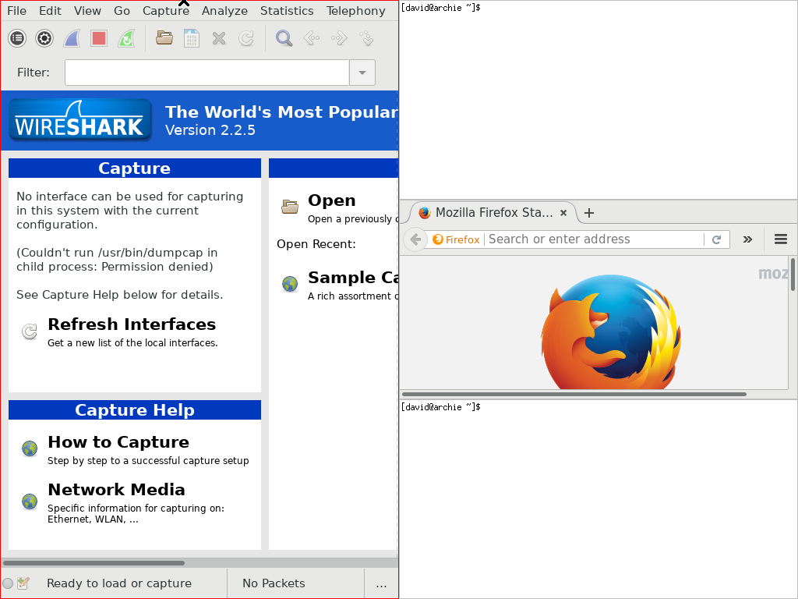The image size is (798, 599).
Task: Click Wireshark horizontal scrollbar thumb
Action: click(94, 563)
